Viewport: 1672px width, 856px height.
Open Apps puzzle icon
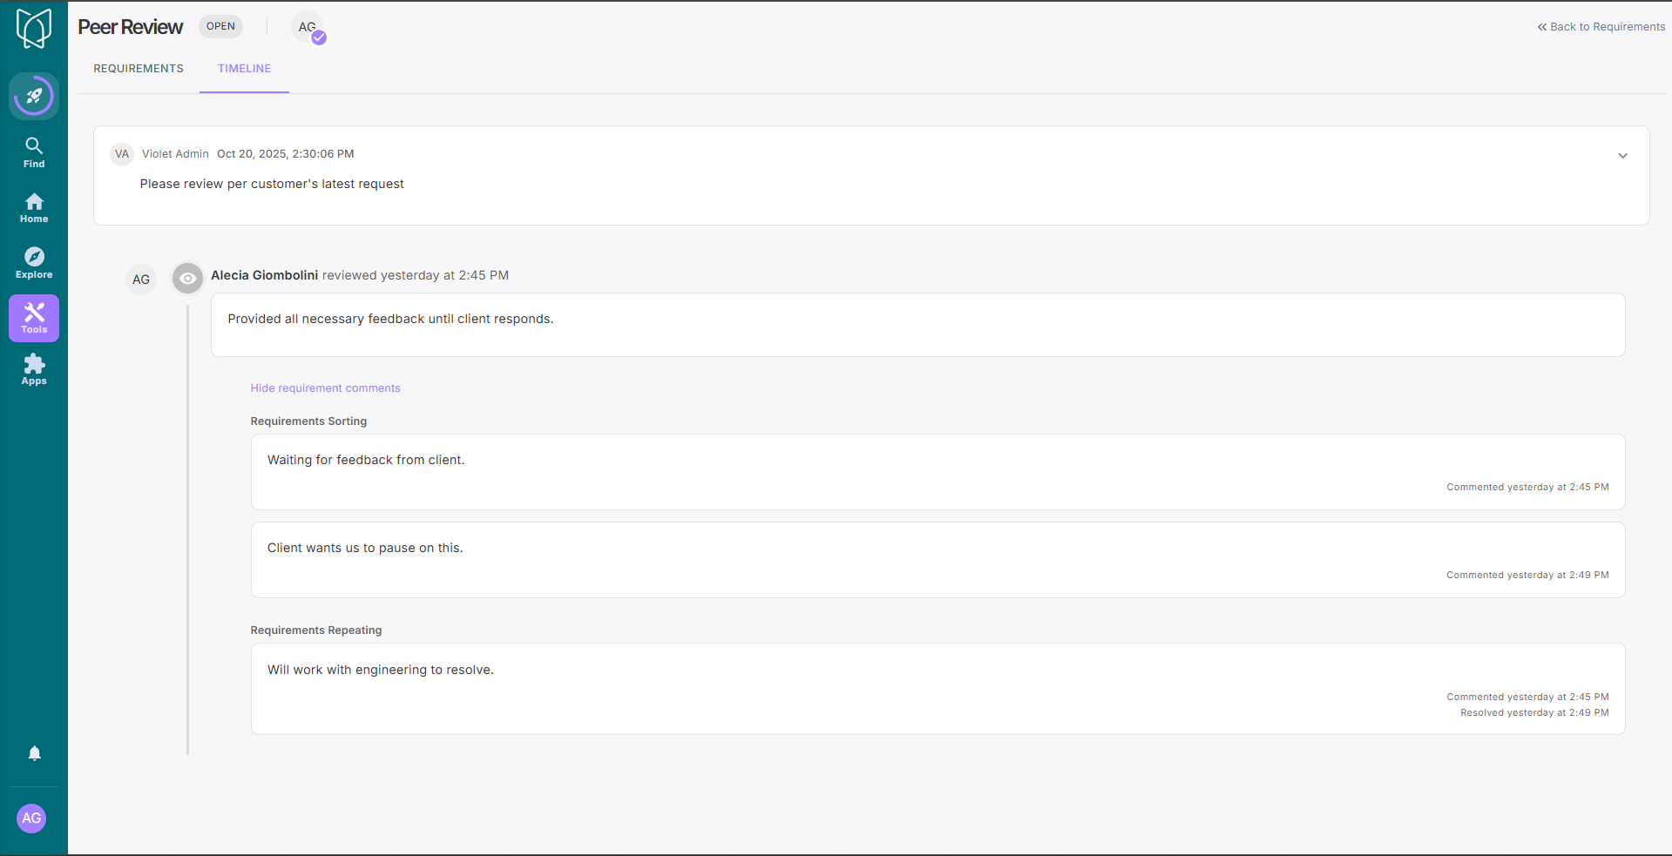[34, 370]
